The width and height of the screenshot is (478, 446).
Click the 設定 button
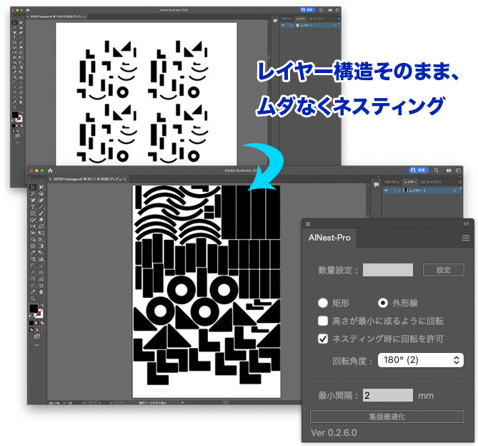click(443, 270)
